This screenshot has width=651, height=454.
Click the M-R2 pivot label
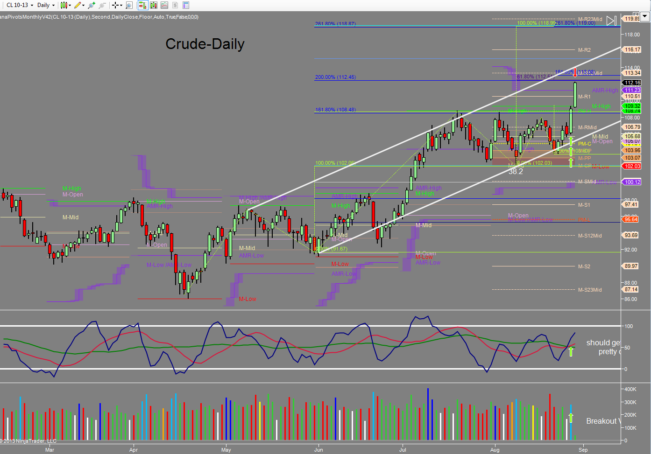tap(584, 50)
